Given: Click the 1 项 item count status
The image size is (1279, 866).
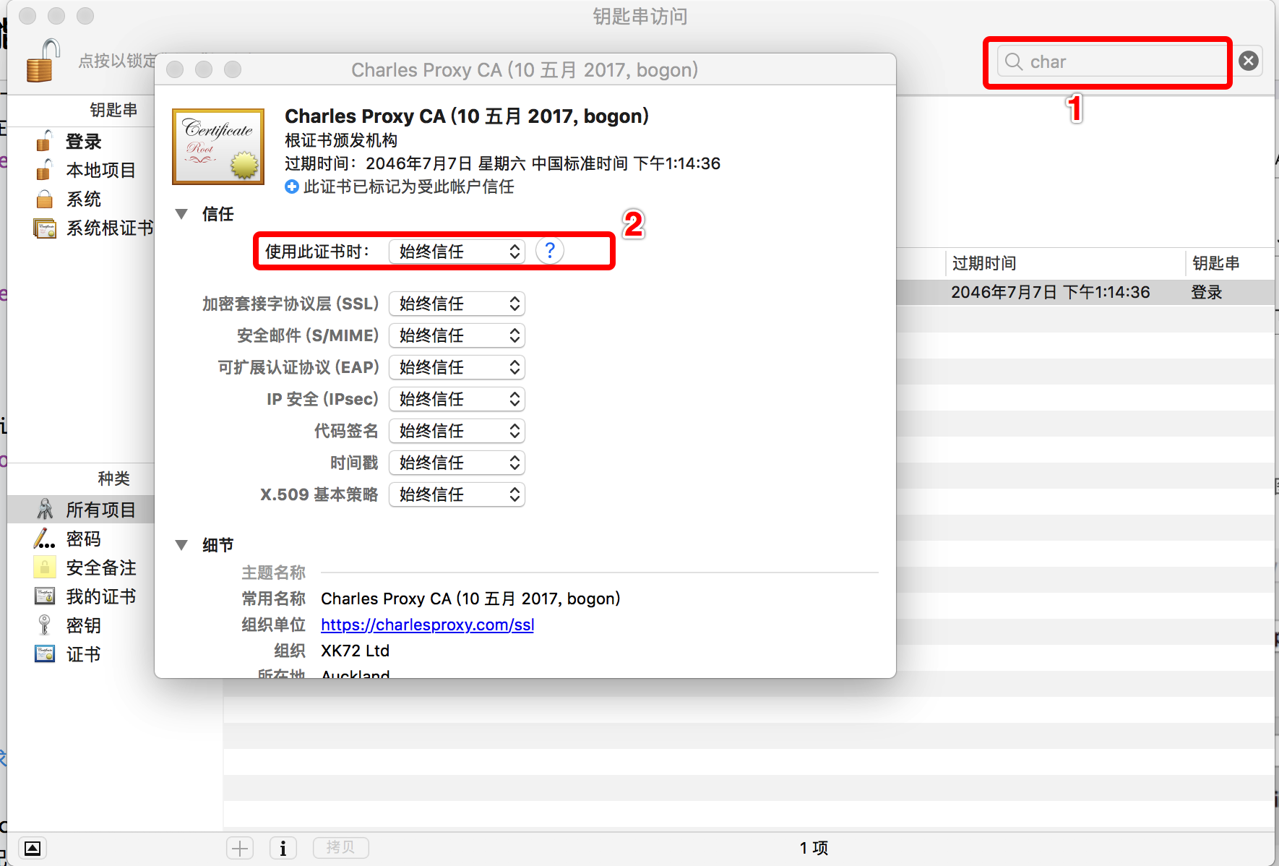Looking at the screenshot, I should point(814,848).
